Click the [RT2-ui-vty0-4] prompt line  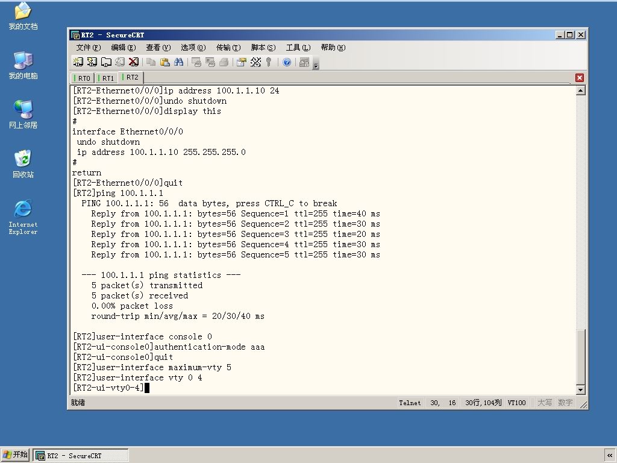(108, 388)
